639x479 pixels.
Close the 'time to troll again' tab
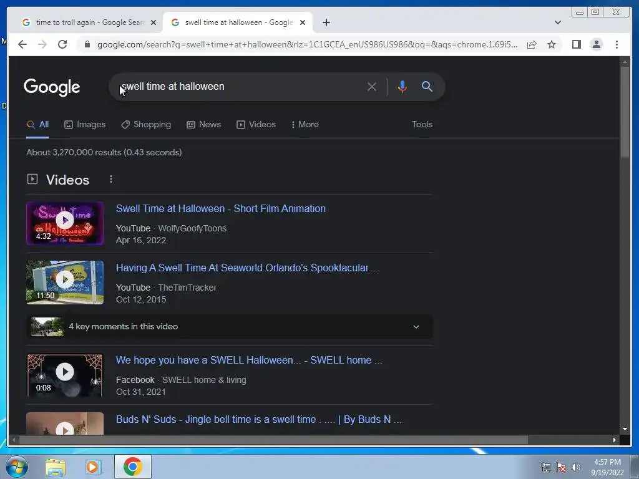tap(154, 22)
